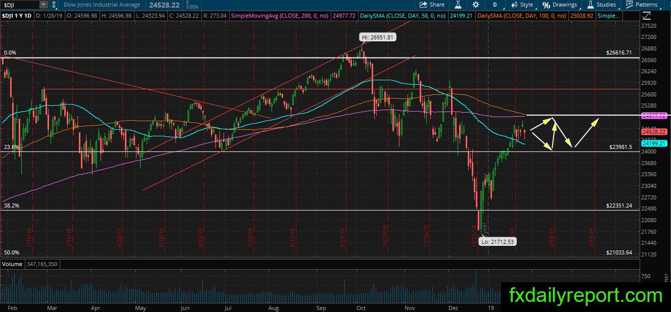Click the flask icon beside Studies
The image size is (671, 312).
(x=590, y=5)
